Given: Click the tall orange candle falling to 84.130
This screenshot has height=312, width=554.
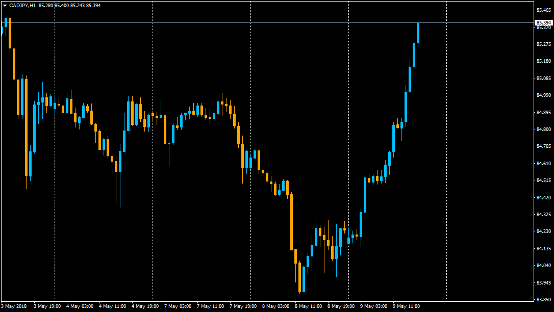Looking at the screenshot, I should tap(291, 222).
